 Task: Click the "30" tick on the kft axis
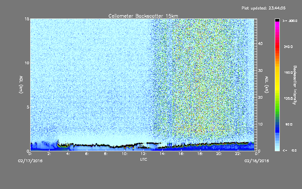pos(260,71)
